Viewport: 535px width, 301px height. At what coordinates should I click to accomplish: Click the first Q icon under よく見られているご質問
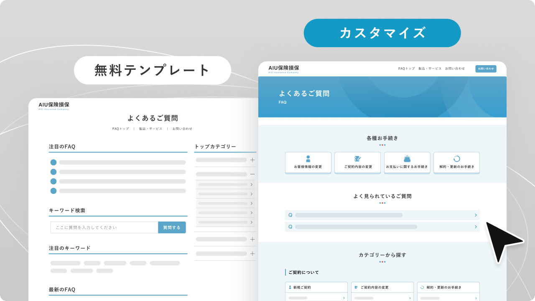click(290, 215)
